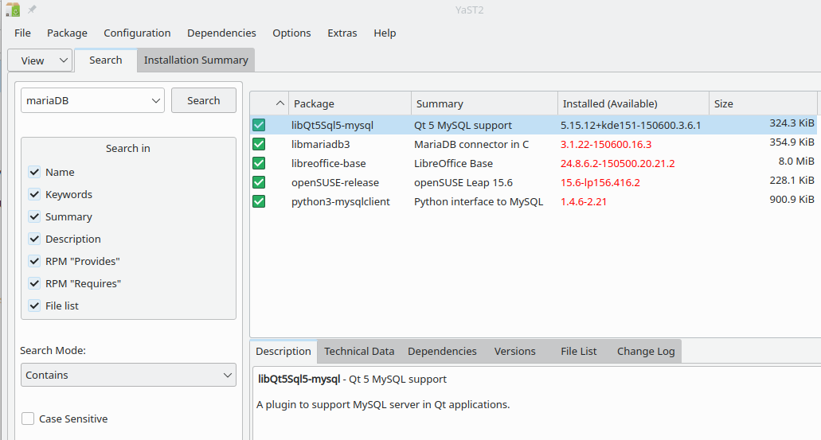Enable the Case Sensitive checkbox
Image resolution: width=821 pixels, height=440 pixels.
(x=28, y=419)
